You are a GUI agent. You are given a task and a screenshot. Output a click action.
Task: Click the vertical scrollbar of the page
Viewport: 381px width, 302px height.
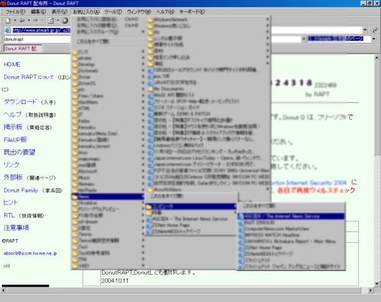377,159
